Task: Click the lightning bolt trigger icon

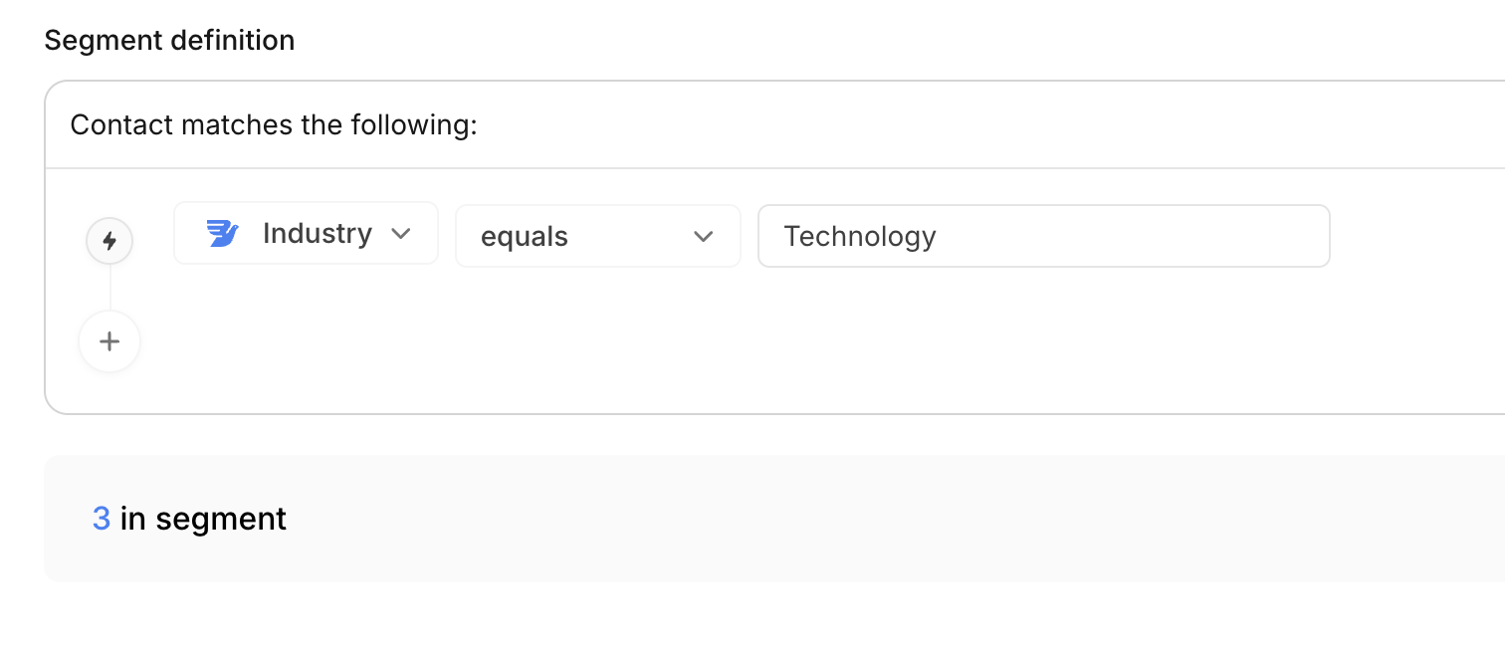Action: (x=109, y=241)
